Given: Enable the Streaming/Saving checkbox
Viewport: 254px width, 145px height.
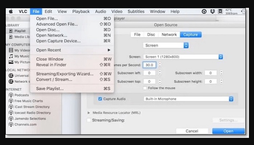Looking at the screenshot, I should point(89,120).
